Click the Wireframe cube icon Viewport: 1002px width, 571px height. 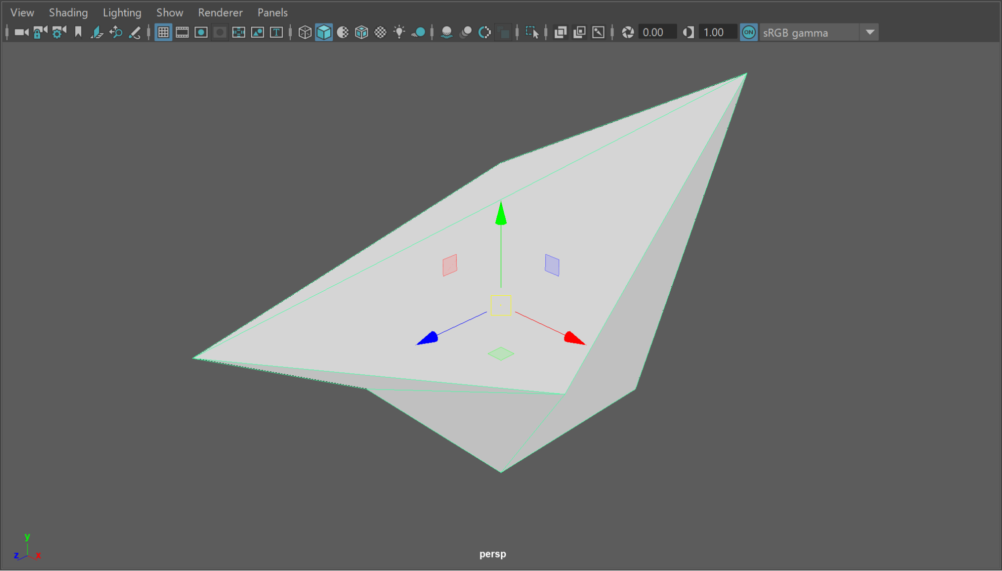click(x=305, y=33)
